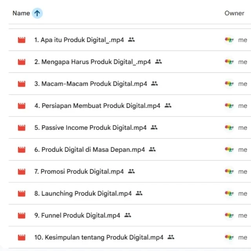Click video icon for Apa itu Produk Digital
This screenshot has height=251, width=251.
22,40
